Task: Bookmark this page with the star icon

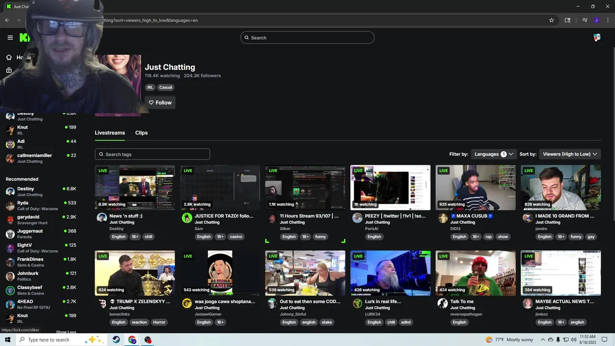Action: click(552, 20)
